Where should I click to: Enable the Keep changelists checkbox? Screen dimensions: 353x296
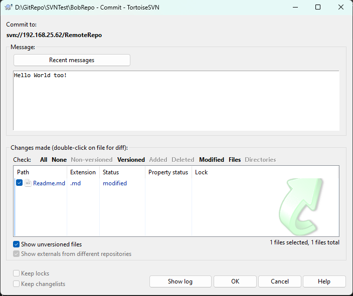click(16, 284)
